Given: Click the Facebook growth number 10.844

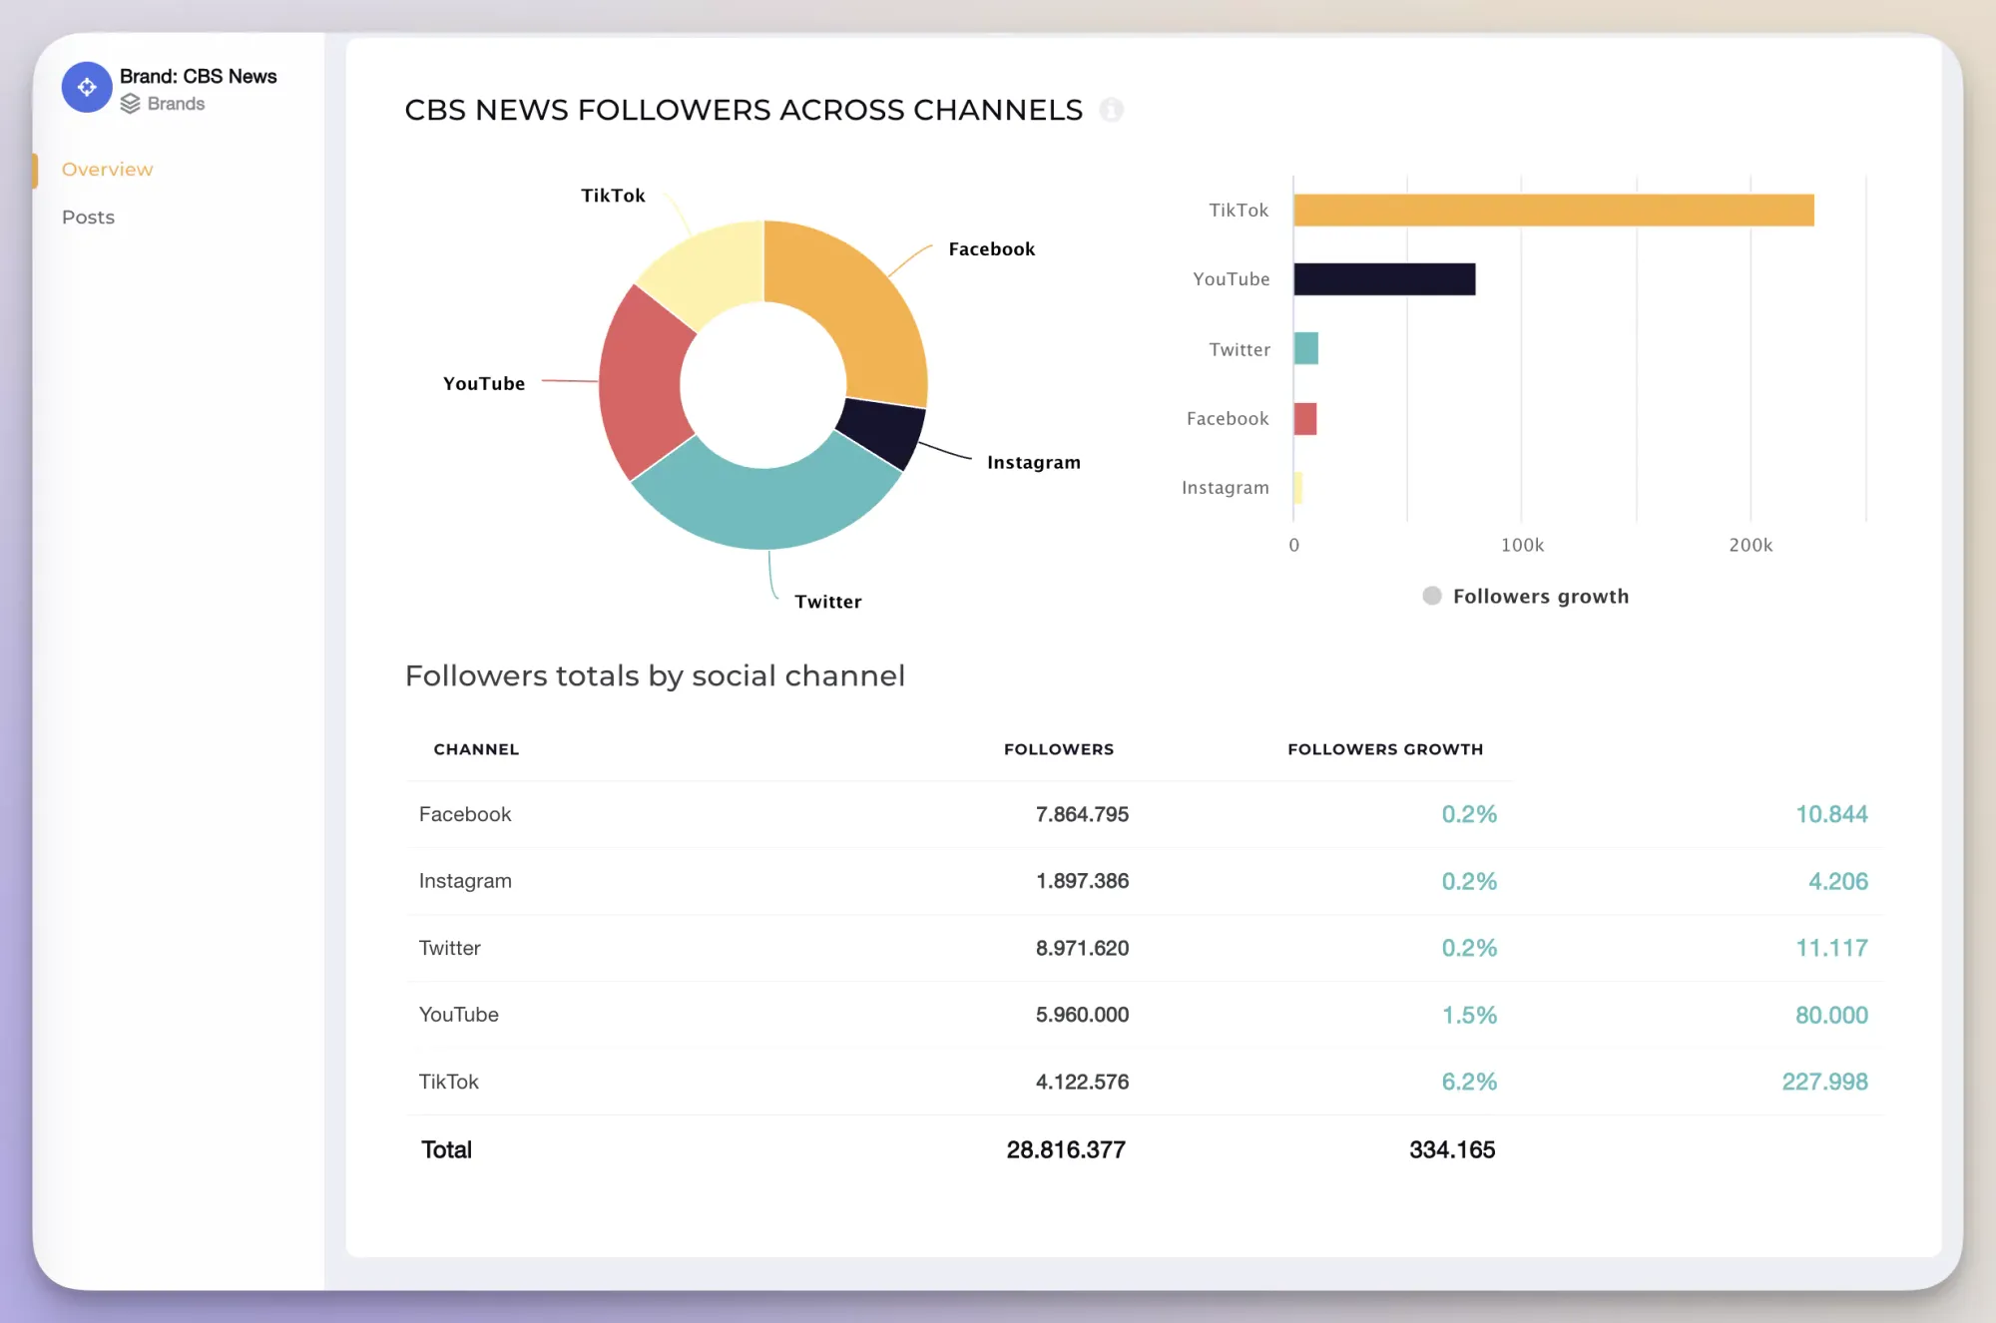Looking at the screenshot, I should [x=1831, y=814].
